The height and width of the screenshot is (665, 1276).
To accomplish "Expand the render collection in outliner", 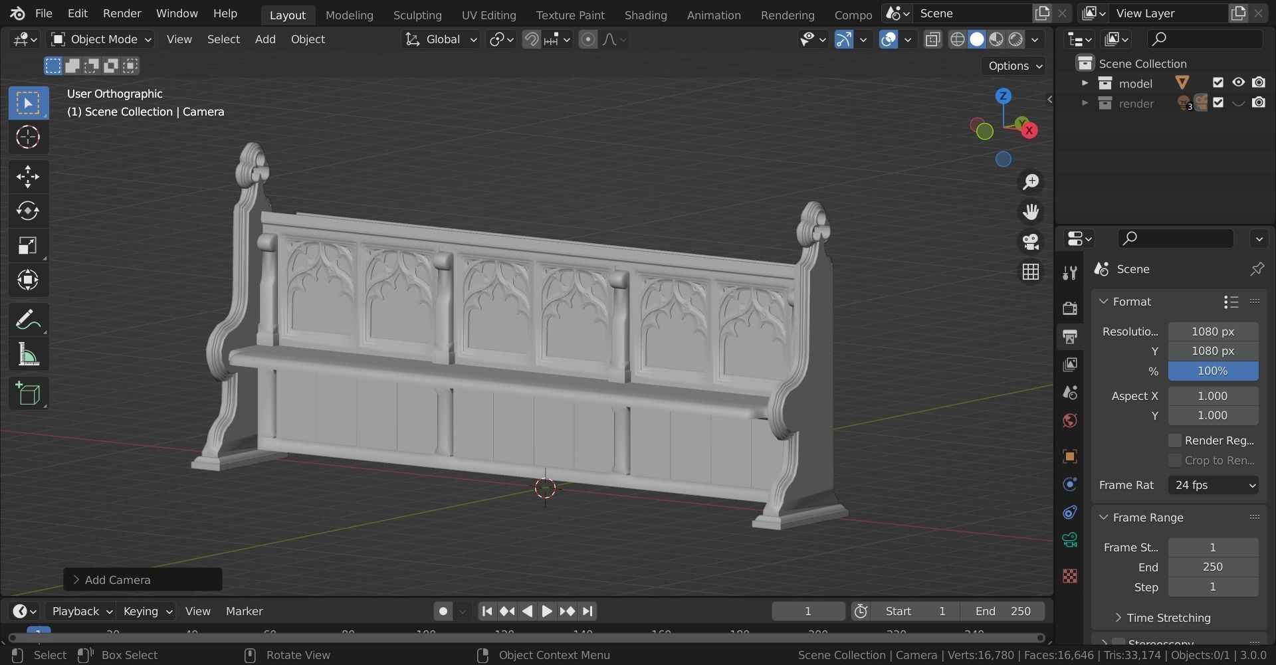I will pos(1085,103).
